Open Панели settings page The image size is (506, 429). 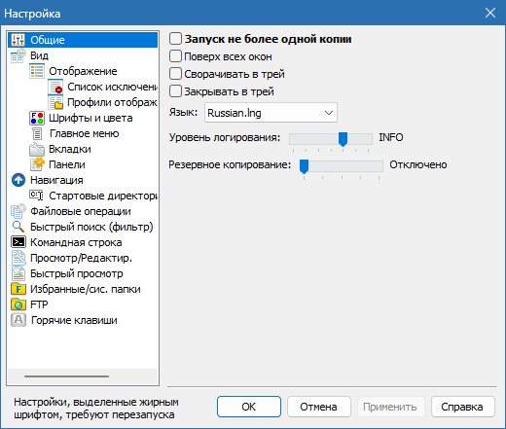click(67, 164)
